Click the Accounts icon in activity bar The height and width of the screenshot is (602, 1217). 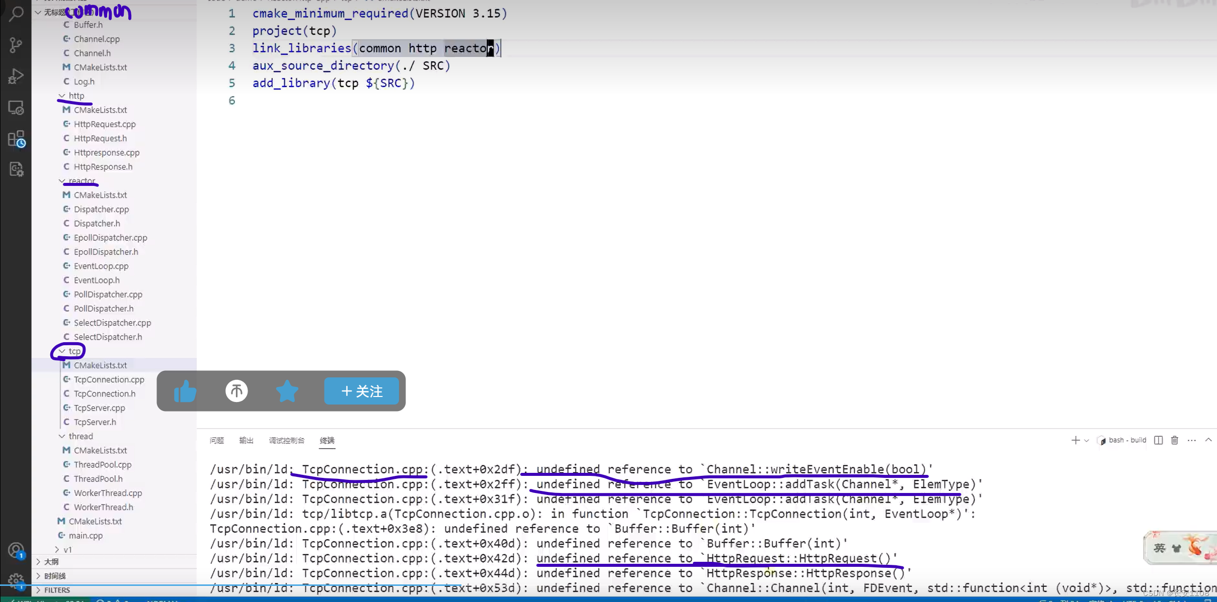click(16, 550)
